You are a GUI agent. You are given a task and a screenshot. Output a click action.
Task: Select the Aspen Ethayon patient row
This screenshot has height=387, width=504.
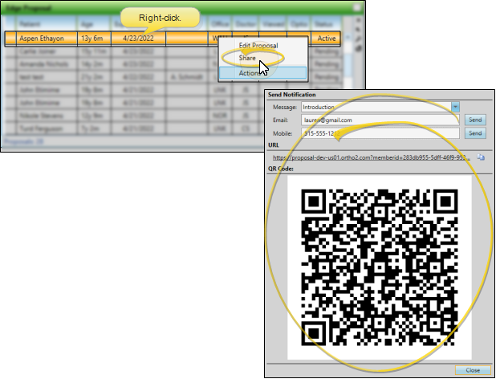coord(42,38)
